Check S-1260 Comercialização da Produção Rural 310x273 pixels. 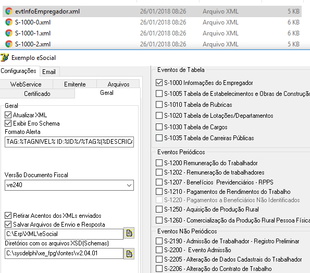[x=159, y=220]
